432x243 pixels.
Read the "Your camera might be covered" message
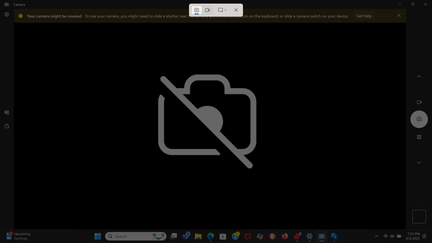point(55,16)
